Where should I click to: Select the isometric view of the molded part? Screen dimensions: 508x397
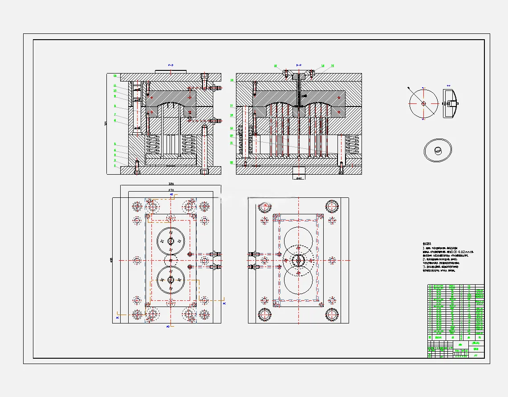[438, 151]
